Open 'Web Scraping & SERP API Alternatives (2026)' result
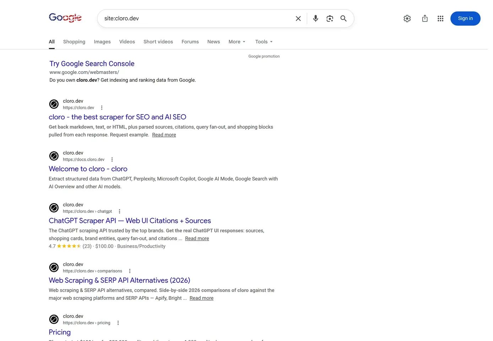 click(119, 281)
